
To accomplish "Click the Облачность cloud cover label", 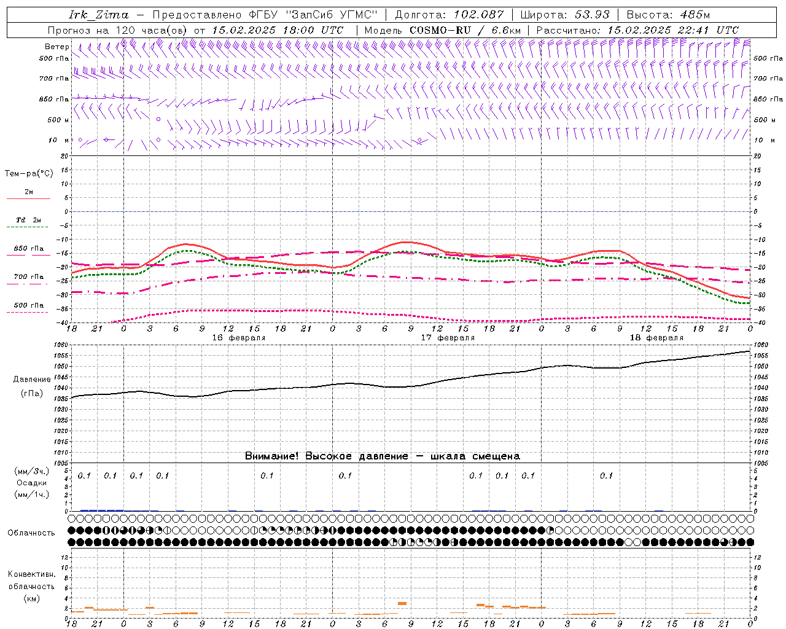I will click(31, 533).
